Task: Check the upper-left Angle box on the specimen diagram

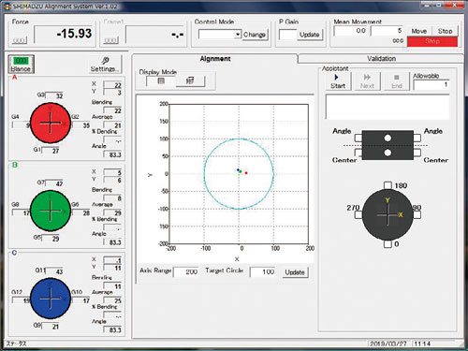Action: tap(358, 138)
